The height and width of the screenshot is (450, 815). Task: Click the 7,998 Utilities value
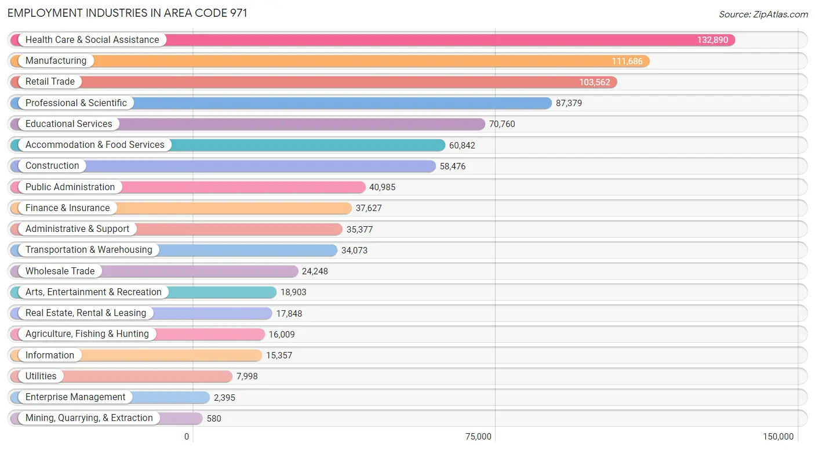[x=247, y=376]
